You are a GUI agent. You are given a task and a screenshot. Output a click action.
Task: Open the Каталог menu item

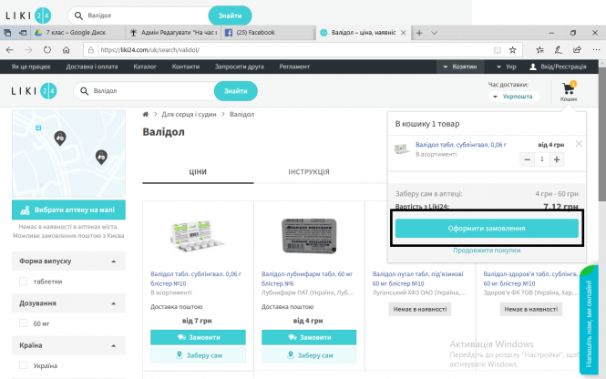click(145, 67)
